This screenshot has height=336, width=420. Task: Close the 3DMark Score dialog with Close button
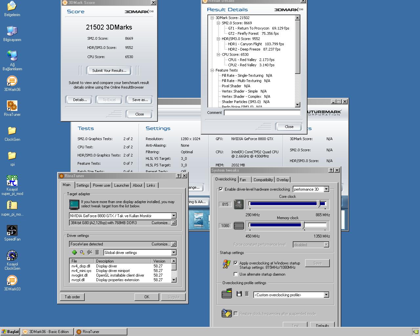139,114
